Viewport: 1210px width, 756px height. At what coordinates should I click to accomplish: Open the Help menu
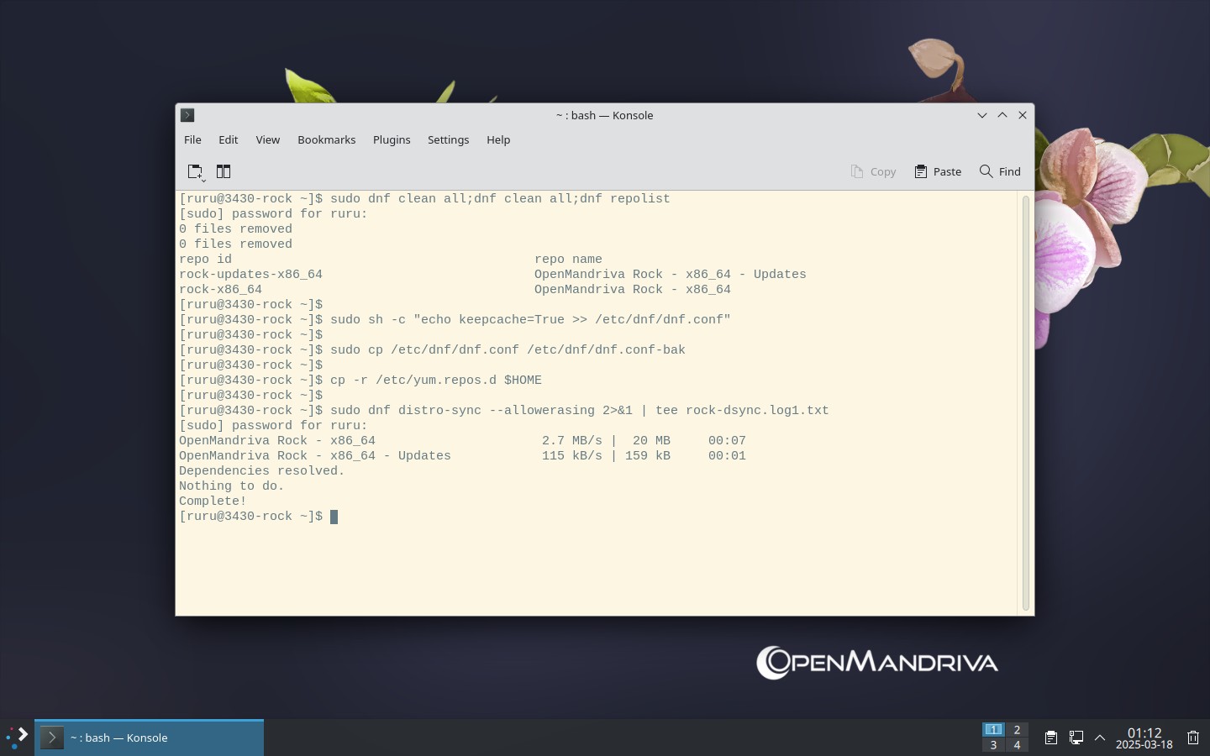[498, 139]
